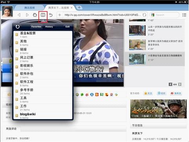Share via the red Weibo icon

click(87, 94)
